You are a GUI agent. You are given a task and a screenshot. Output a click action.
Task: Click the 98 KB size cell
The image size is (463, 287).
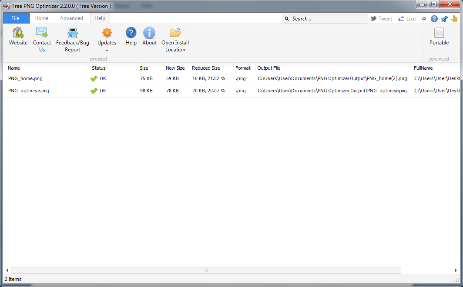146,91
